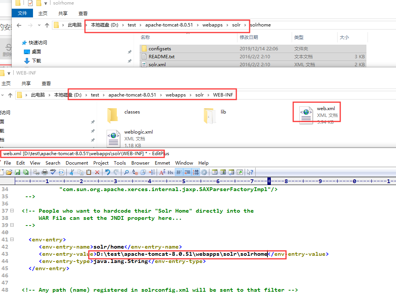
Task: Toggle Word Wrap (W icon)
Action: tap(179, 172)
